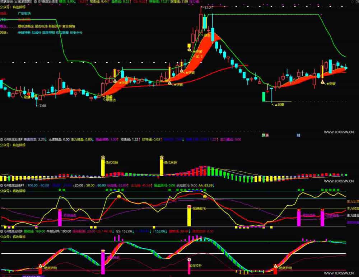Click money bag under yellow candle near 12.21 peak
The height and width of the screenshot is (277, 359).
pos(189,49)
